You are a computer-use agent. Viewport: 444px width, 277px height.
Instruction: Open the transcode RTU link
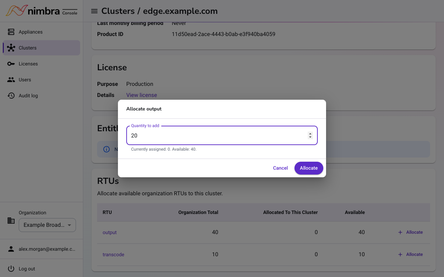113,254
